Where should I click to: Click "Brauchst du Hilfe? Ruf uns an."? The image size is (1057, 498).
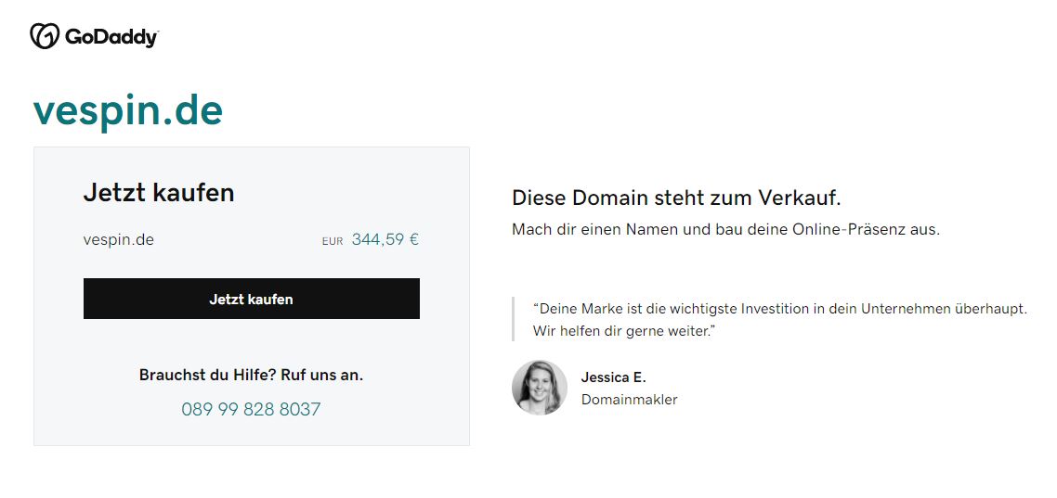pyautogui.click(x=251, y=375)
